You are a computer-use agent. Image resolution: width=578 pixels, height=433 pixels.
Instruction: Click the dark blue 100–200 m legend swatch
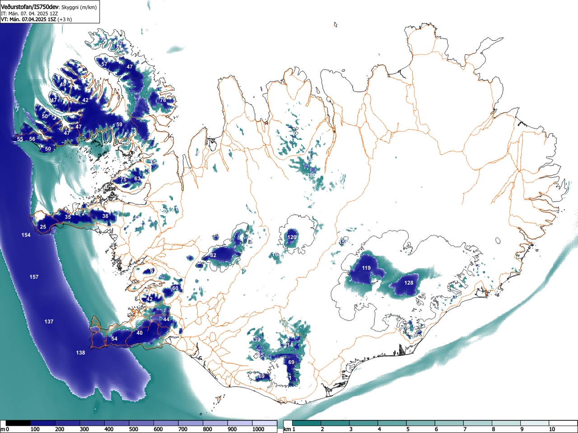click(43, 423)
